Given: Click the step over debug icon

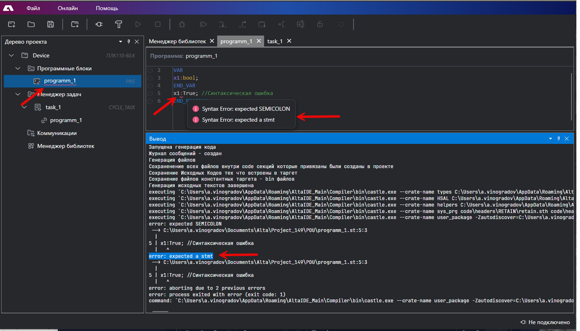Looking at the screenshot, I should pyautogui.click(x=262, y=24).
